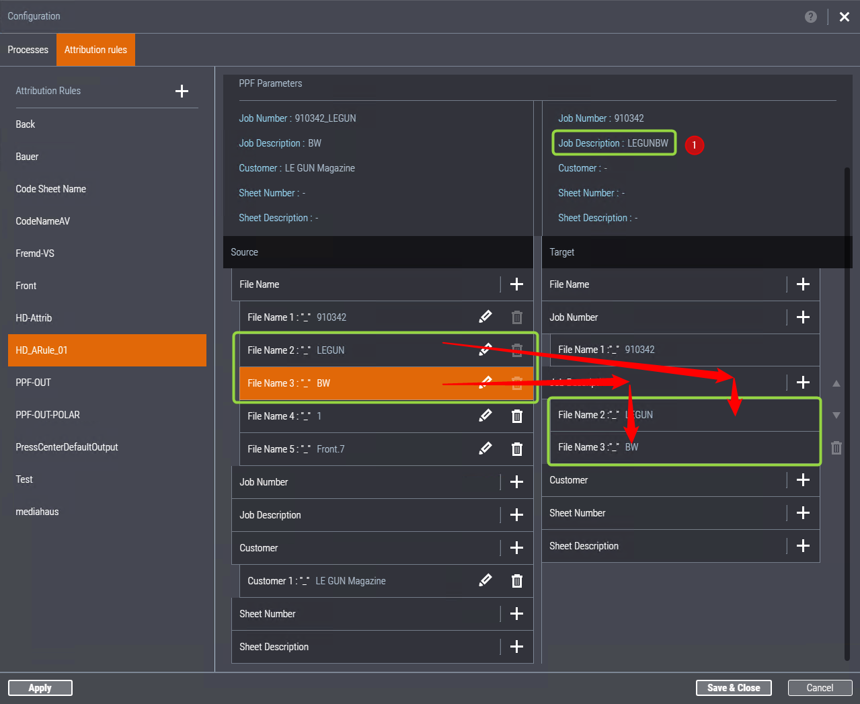
Task: Switch to the Processes tab
Action: point(28,50)
